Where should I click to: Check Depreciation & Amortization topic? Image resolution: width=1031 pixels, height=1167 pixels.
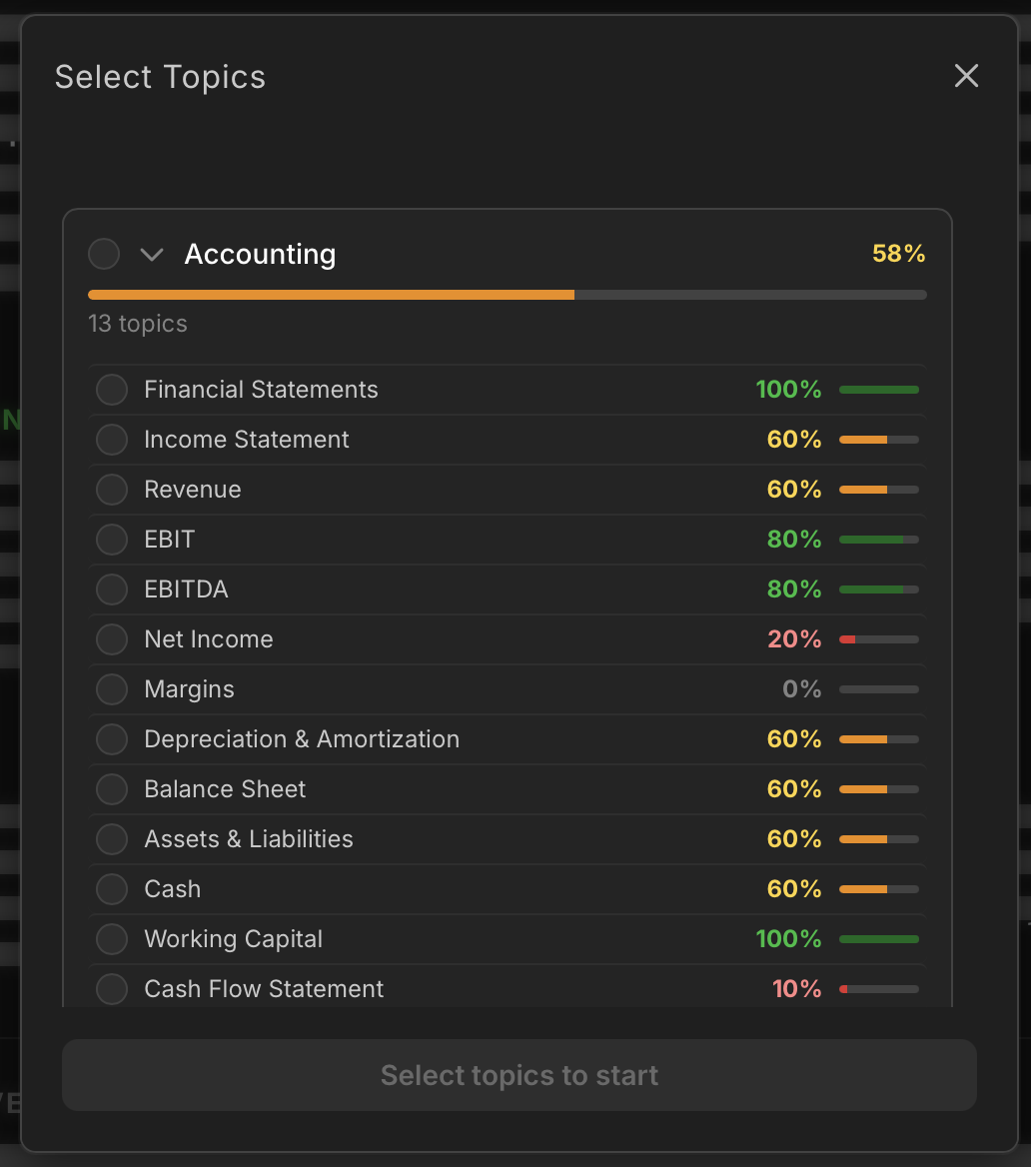(x=112, y=739)
